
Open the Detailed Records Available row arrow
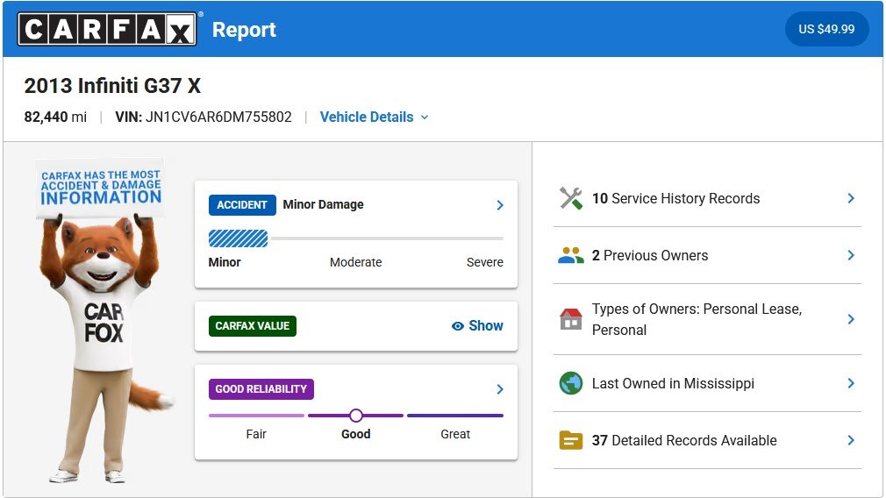pos(851,440)
